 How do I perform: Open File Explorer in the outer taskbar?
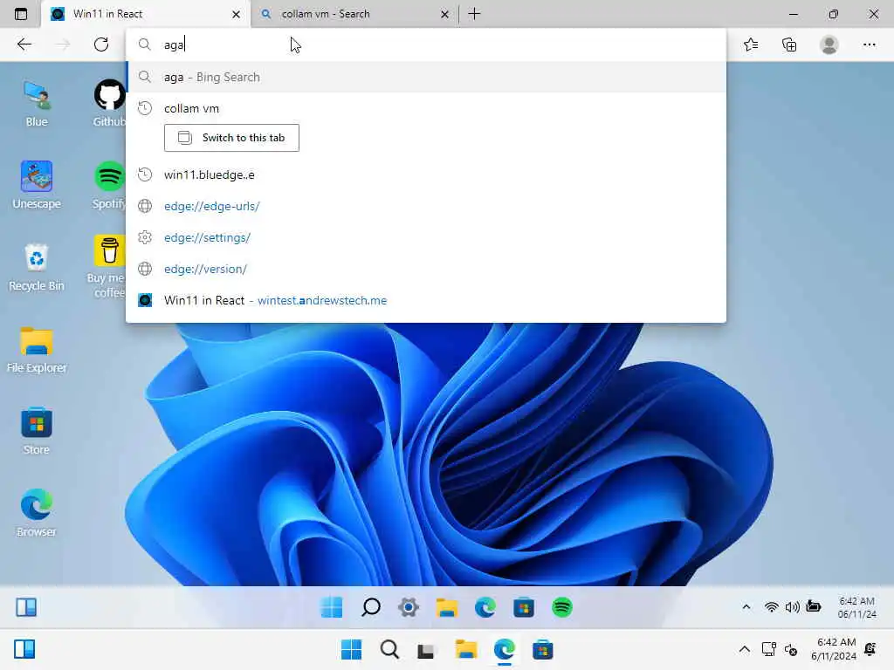(x=466, y=649)
